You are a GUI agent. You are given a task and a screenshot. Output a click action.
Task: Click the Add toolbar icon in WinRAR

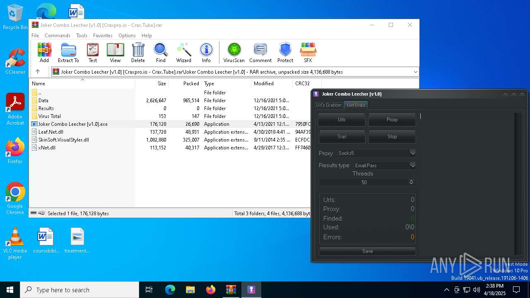pyautogui.click(x=44, y=53)
